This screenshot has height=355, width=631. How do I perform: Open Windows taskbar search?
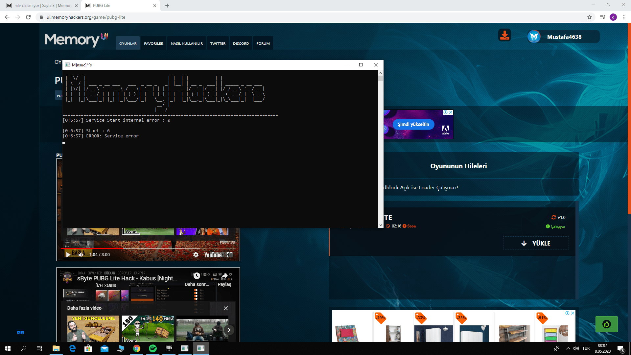coord(24,348)
